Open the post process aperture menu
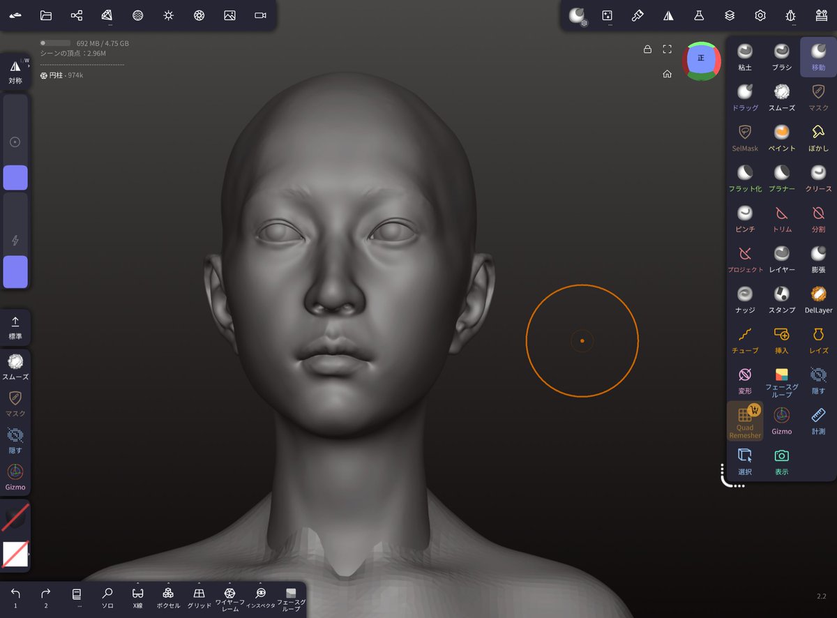 (199, 15)
